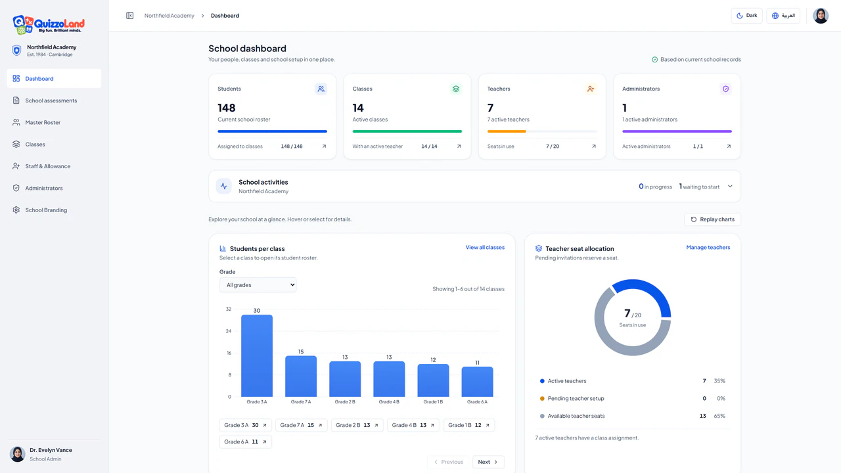Viewport: 841px width, 473px height.
Task: Open the Active administrators arrow link
Action: tap(729, 146)
